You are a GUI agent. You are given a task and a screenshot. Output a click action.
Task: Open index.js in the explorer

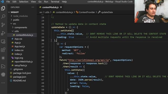18,54
